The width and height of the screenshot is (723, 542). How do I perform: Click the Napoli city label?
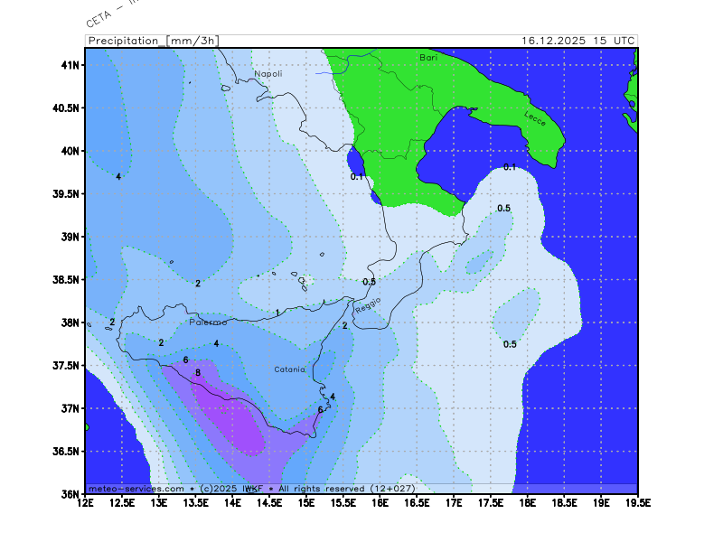268,74
